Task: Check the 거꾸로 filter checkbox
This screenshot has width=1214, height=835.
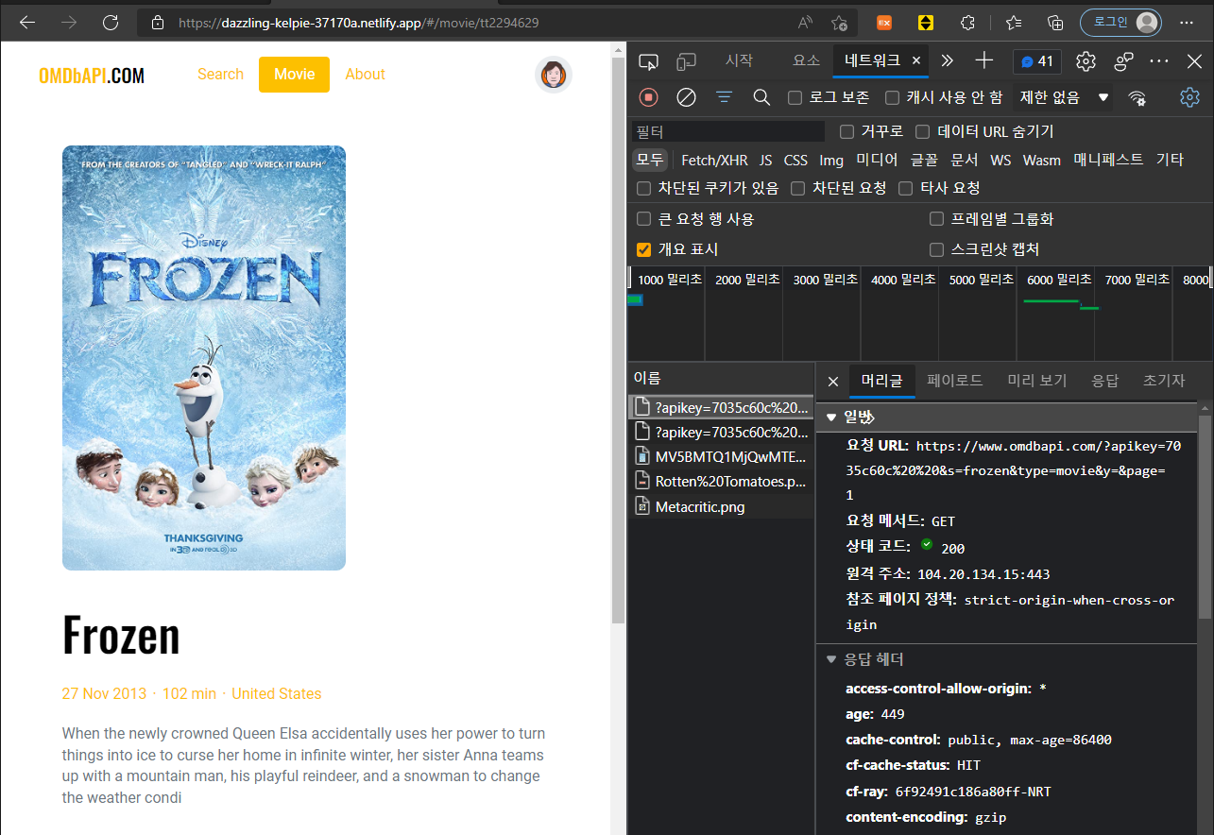Action: 846,131
